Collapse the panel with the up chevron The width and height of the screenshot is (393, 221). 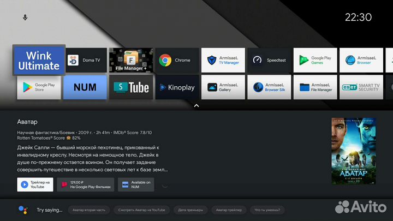point(196,105)
